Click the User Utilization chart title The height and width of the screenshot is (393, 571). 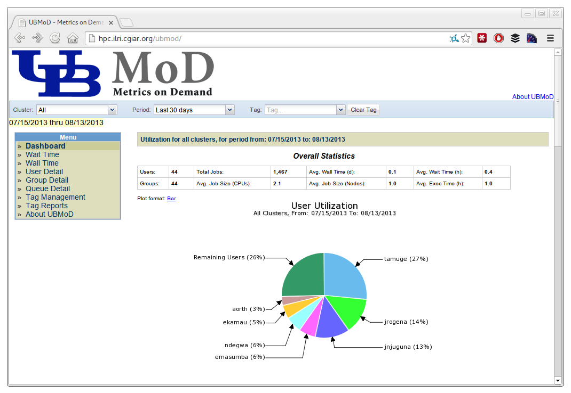tap(324, 206)
